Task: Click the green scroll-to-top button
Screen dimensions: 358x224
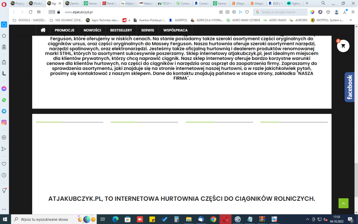Action: (x=343, y=203)
